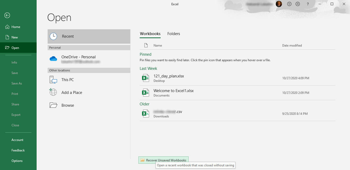
Task: Click the Browse folder icon
Action: coord(53,105)
